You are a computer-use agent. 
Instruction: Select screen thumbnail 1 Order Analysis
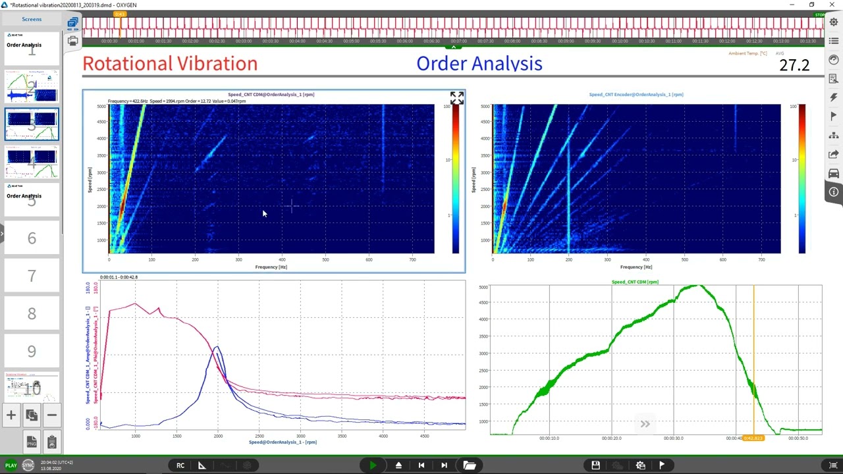coord(32,49)
